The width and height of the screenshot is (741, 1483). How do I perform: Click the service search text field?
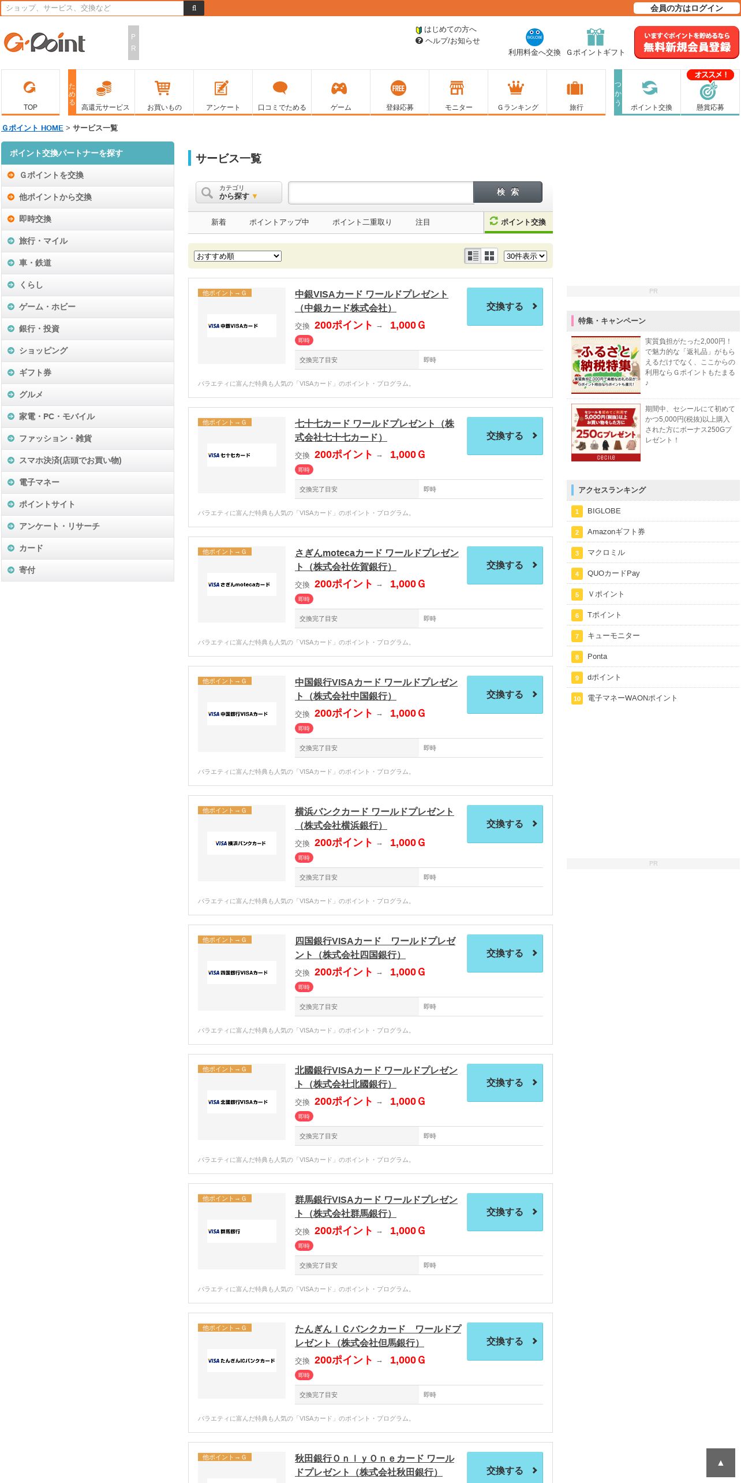pyautogui.click(x=381, y=192)
